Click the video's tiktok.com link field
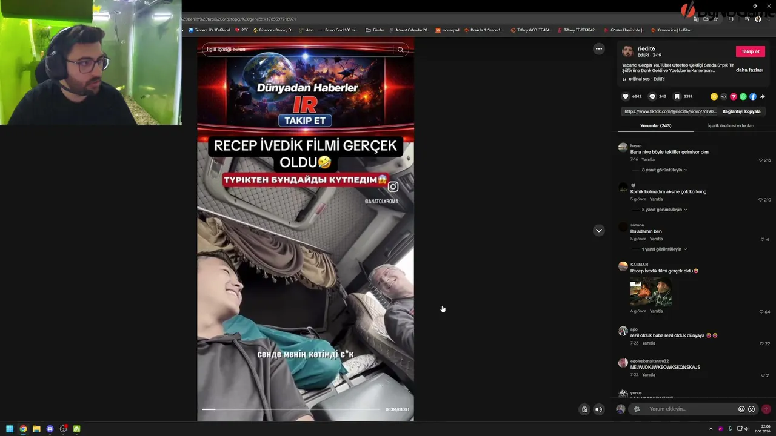The image size is (776, 436). pyautogui.click(x=670, y=111)
